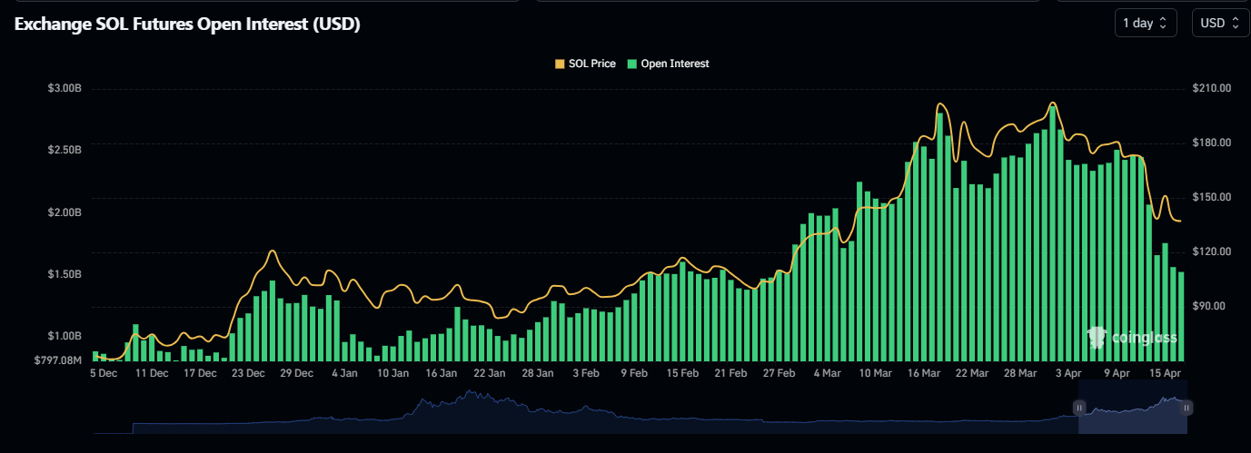Click the right range slider handle
This screenshot has height=453, width=1251.
tap(1186, 409)
